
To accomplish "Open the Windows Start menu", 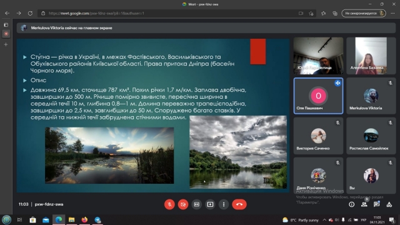I will pos(6,219).
